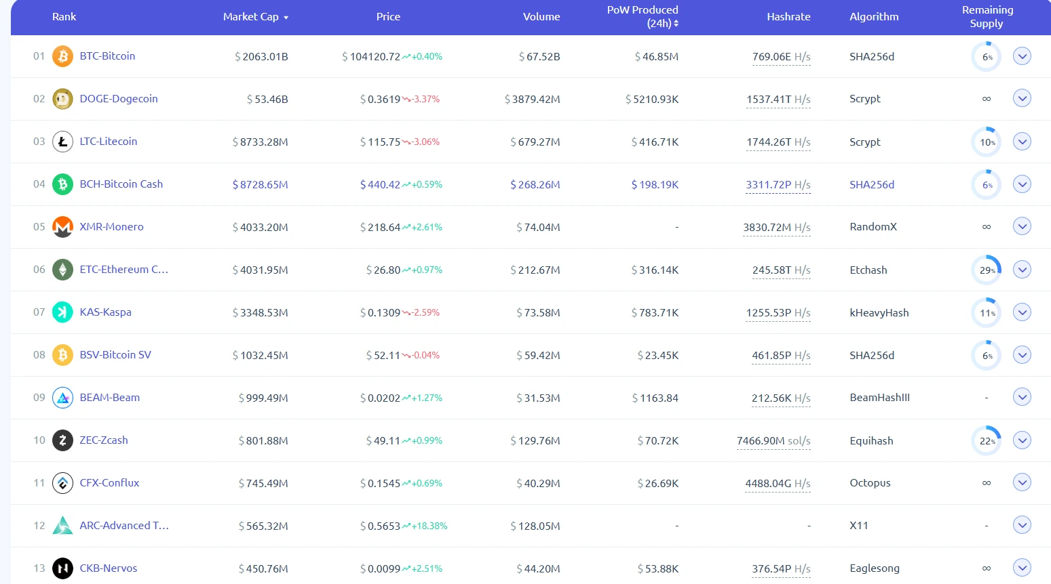The height and width of the screenshot is (584, 1051).
Task: Expand the ZEC-Zcash row details
Action: [1022, 440]
